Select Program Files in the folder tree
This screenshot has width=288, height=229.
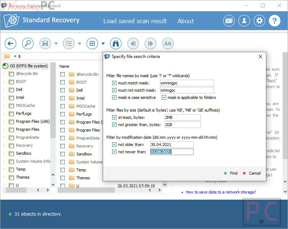tap(27, 129)
